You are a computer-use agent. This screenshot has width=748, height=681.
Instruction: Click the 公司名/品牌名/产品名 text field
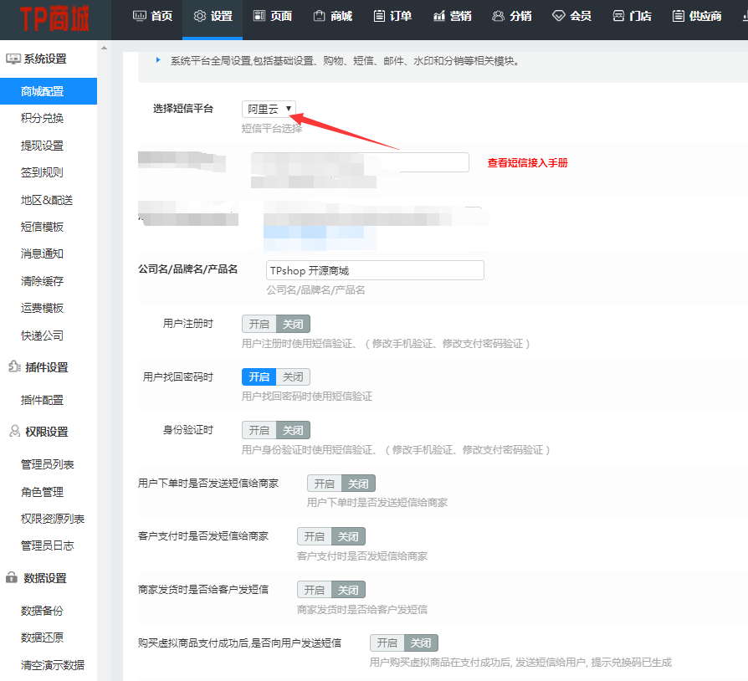[x=375, y=270]
